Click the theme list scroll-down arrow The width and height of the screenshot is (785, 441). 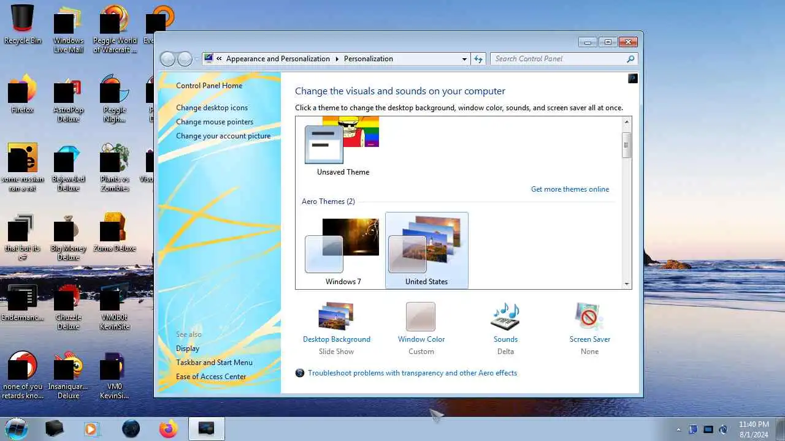pyautogui.click(x=626, y=284)
